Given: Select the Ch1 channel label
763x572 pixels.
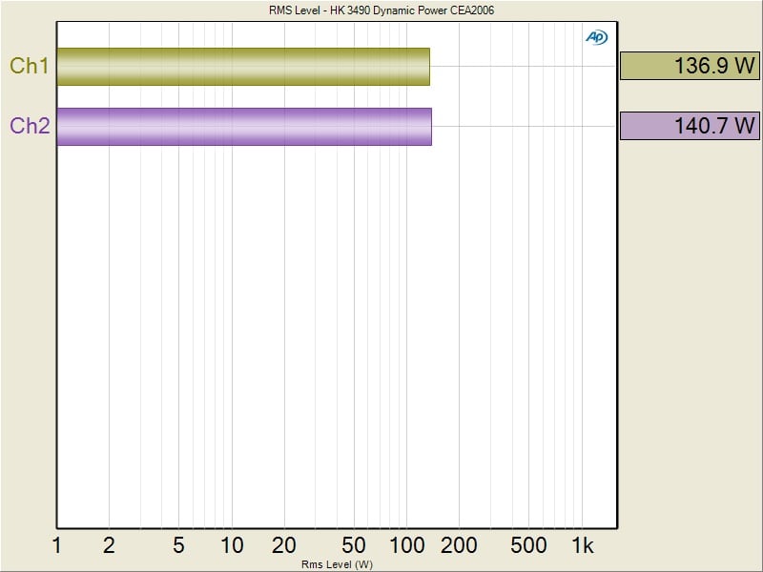Looking at the screenshot, I should (30, 66).
